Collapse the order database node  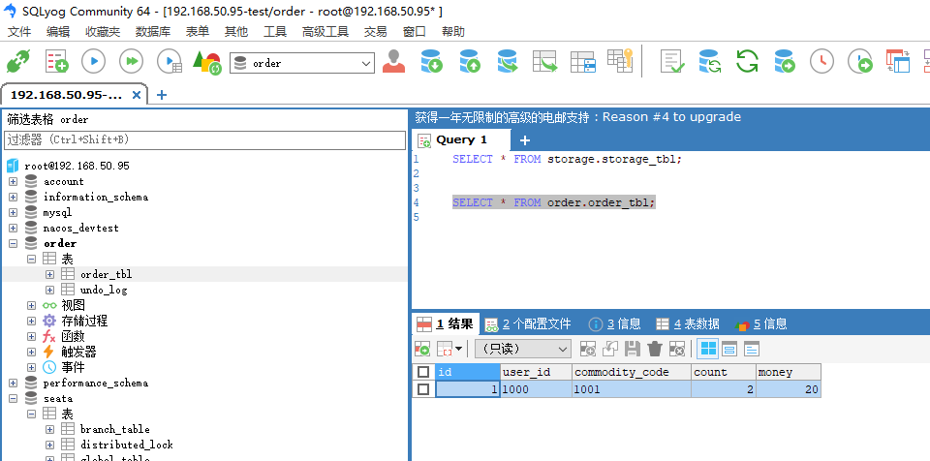point(13,243)
